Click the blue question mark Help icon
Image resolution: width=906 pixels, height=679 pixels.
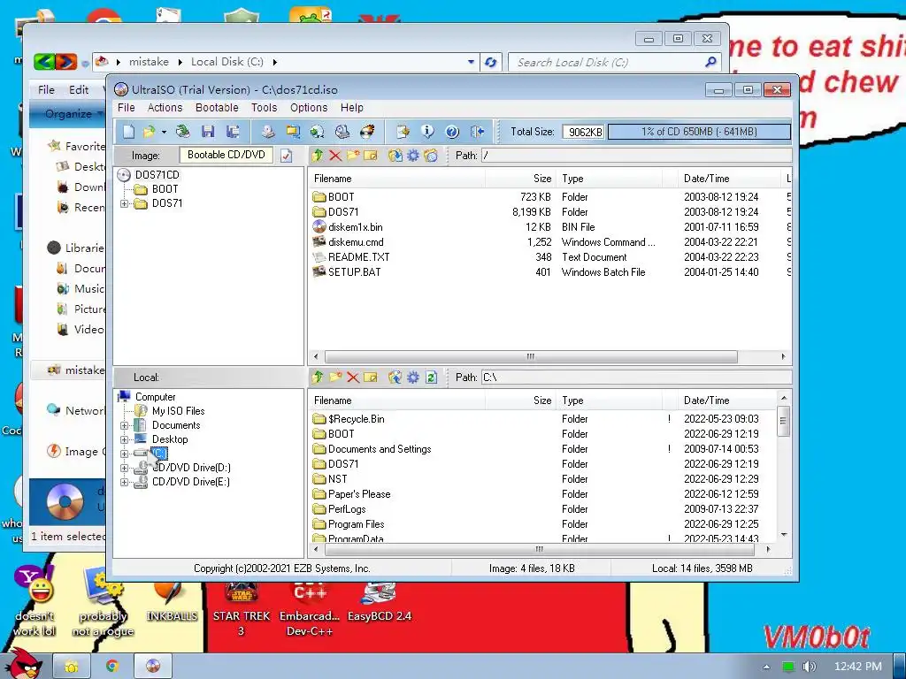tap(452, 133)
